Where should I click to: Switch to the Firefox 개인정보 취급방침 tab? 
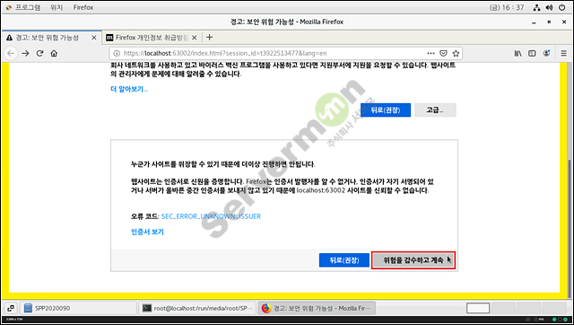(x=152, y=38)
